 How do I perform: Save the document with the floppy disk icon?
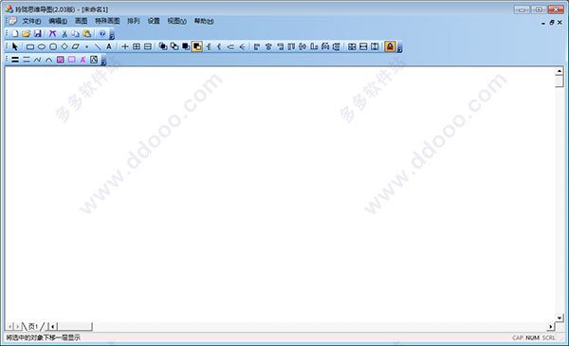click(37, 34)
